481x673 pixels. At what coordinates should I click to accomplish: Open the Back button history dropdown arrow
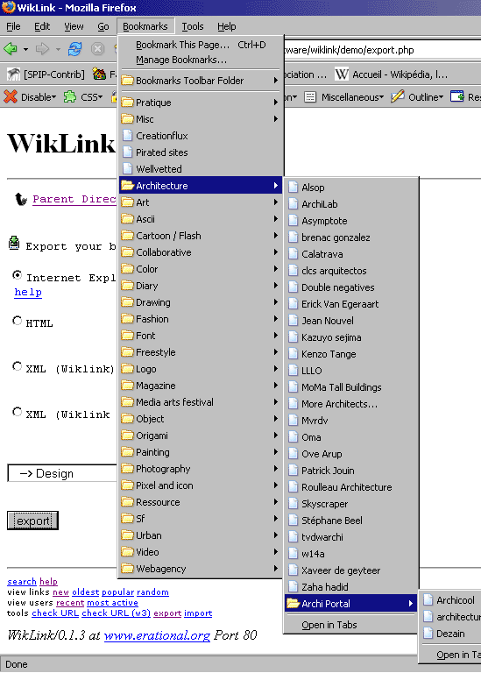pyautogui.click(x=25, y=50)
